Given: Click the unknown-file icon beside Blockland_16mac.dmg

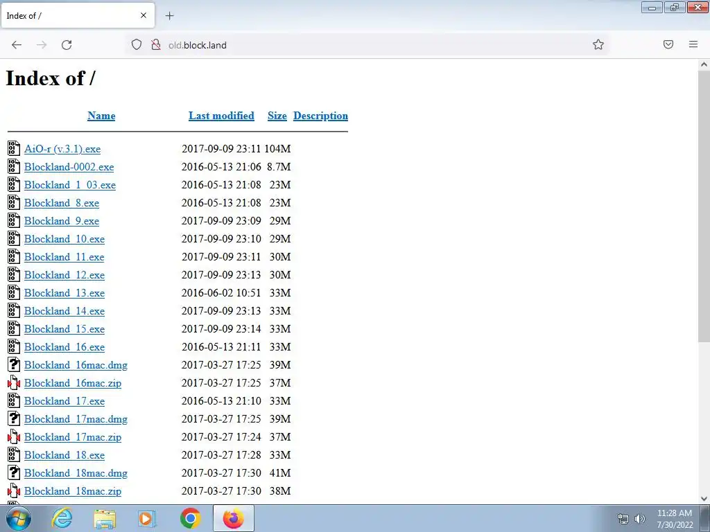Looking at the screenshot, I should pos(14,364).
